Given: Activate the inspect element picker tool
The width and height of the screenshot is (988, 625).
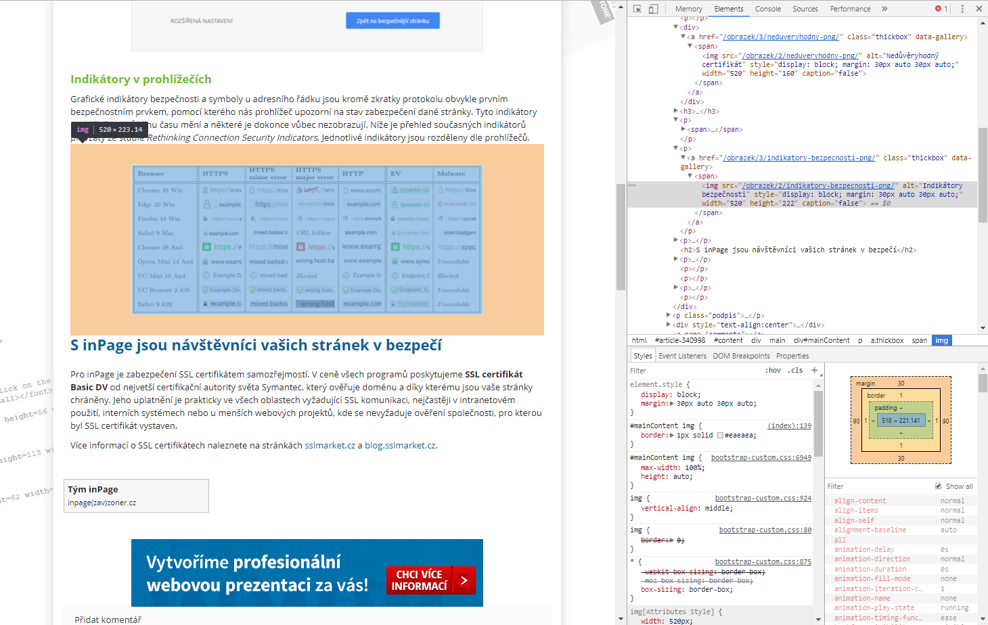Looking at the screenshot, I should tap(637, 9).
